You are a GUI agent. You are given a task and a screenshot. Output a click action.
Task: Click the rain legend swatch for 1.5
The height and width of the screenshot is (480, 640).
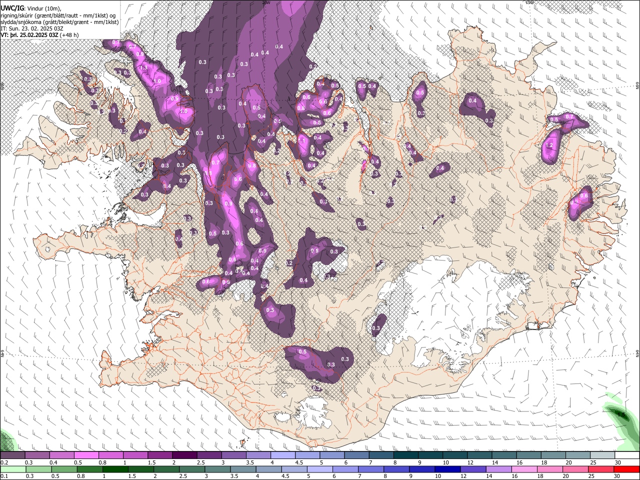tap(140, 469)
